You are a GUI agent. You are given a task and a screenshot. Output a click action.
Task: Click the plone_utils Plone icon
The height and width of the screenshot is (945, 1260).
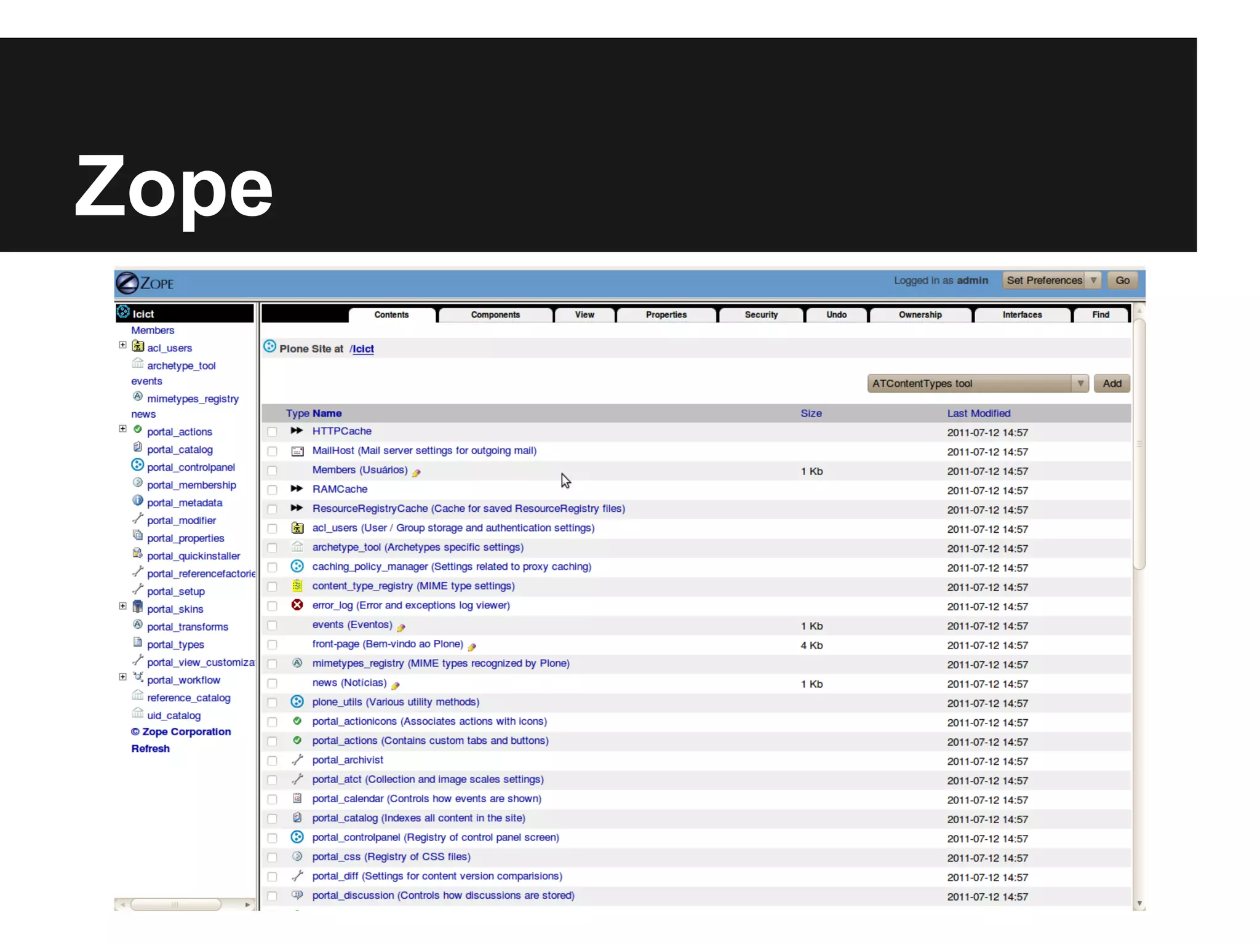(x=297, y=701)
